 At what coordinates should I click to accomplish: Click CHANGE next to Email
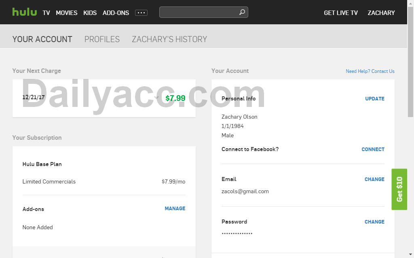tap(374, 179)
